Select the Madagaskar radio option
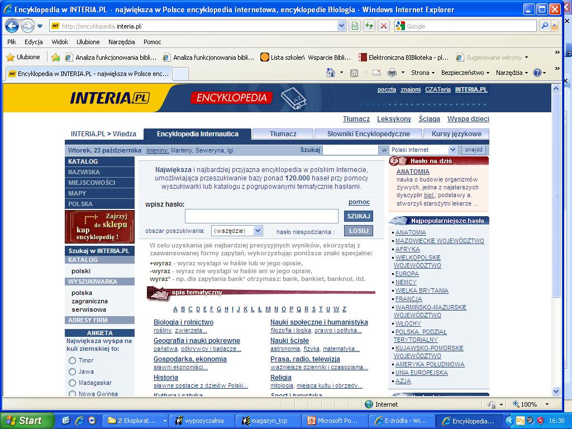The height and width of the screenshot is (429, 572). pyautogui.click(x=72, y=383)
